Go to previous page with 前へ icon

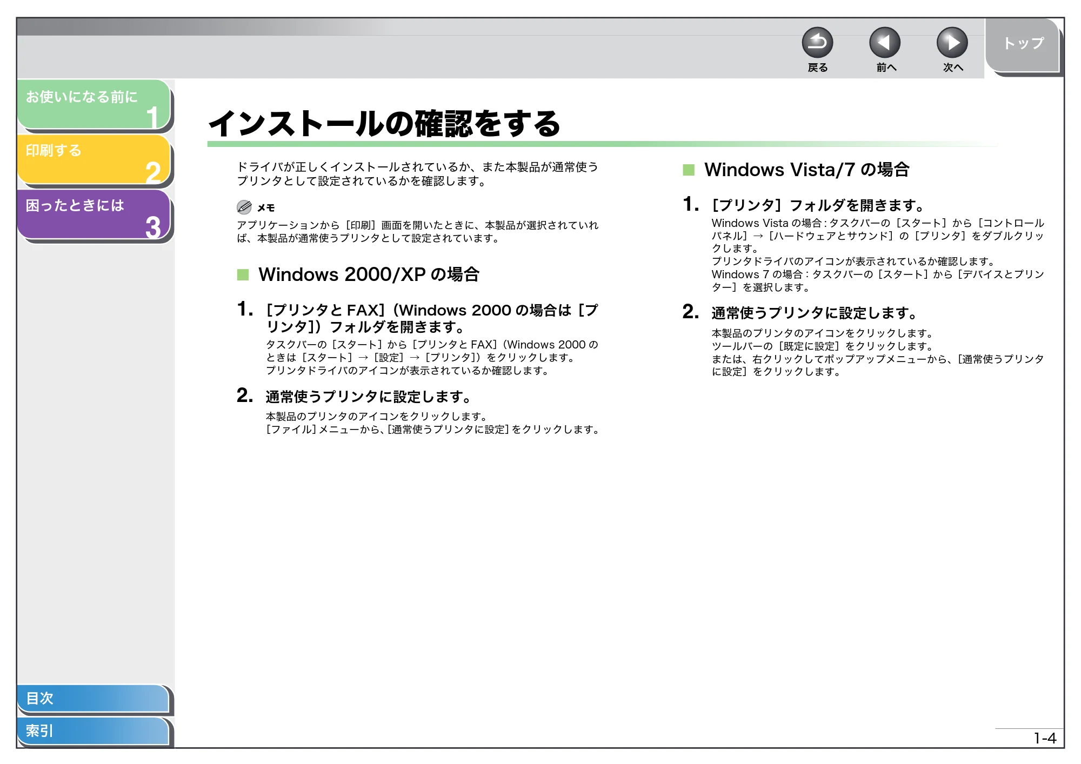pyautogui.click(x=885, y=43)
